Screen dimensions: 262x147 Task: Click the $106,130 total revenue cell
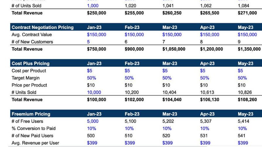pos(210,99)
